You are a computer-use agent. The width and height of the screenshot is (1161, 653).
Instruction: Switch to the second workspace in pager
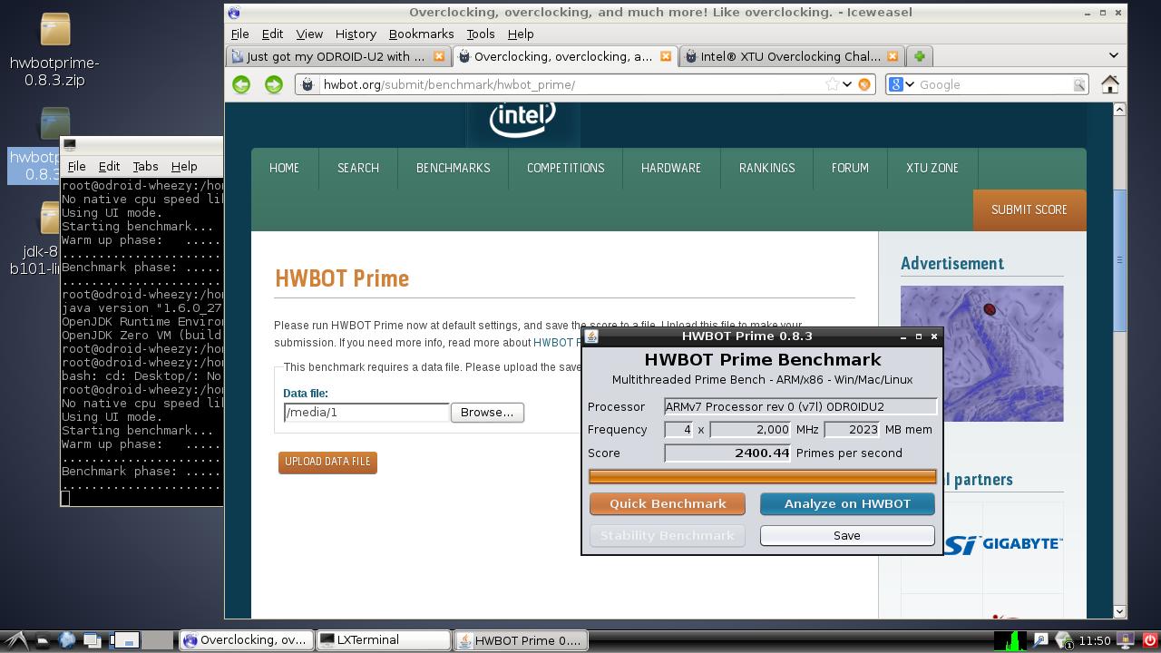click(x=158, y=639)
